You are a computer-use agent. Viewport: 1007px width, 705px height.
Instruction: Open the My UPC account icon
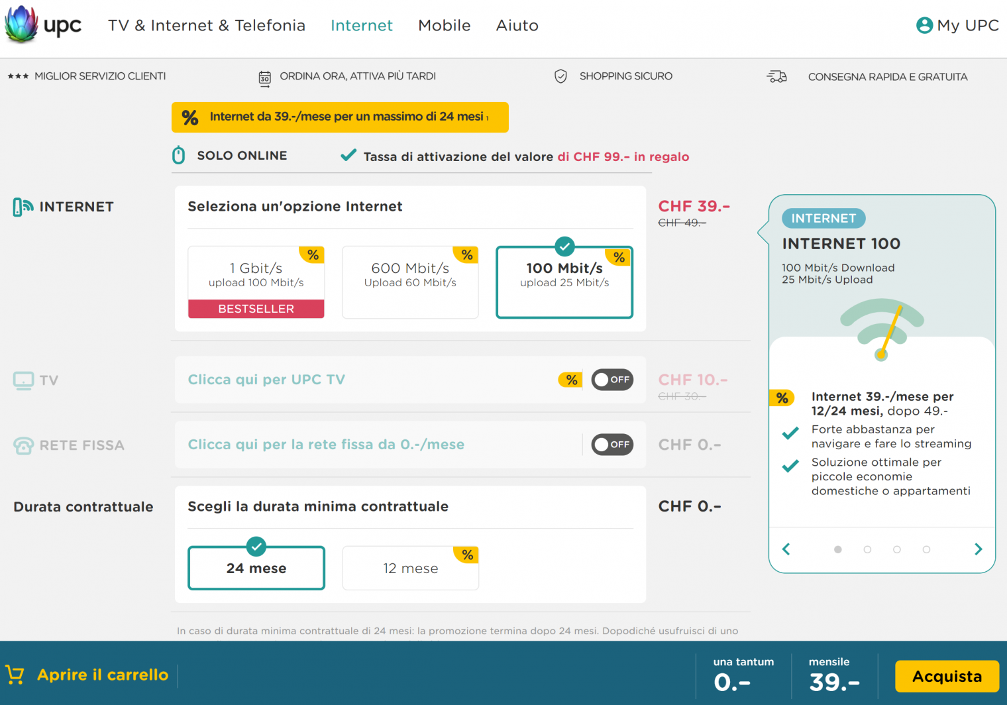pos(924,25)
